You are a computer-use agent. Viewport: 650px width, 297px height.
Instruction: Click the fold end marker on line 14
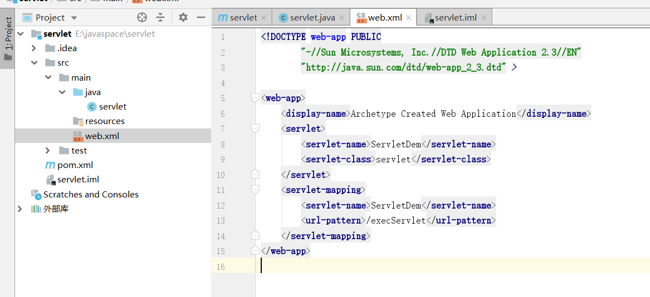(x=255, y=235)
